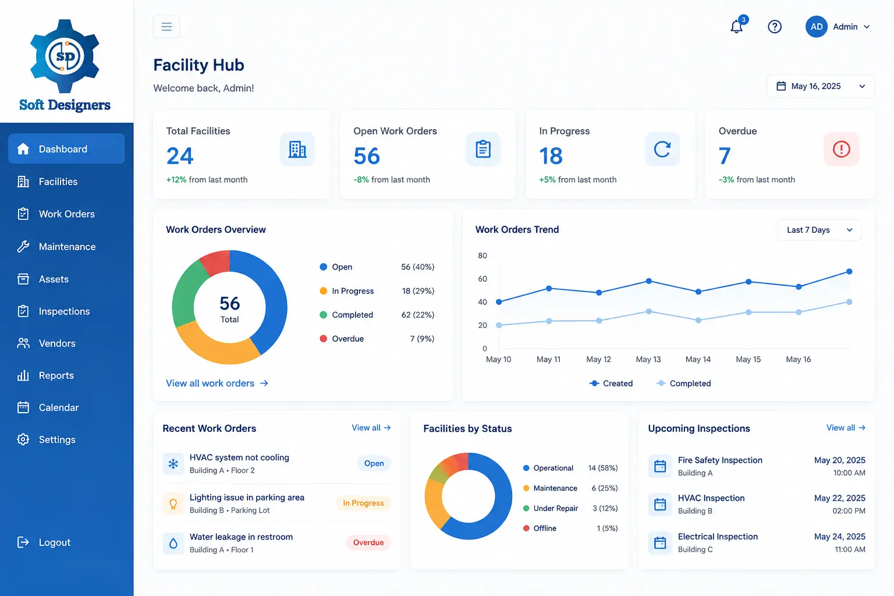Click the Logout door icon in sidebar

tap(23, 542)
